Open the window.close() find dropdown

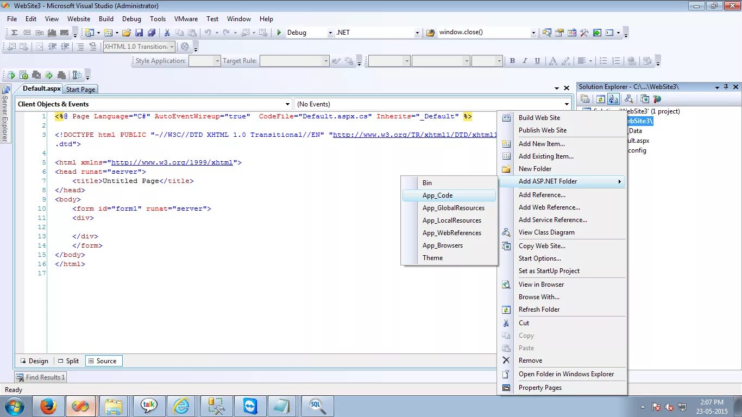click(x=533, y=33)
